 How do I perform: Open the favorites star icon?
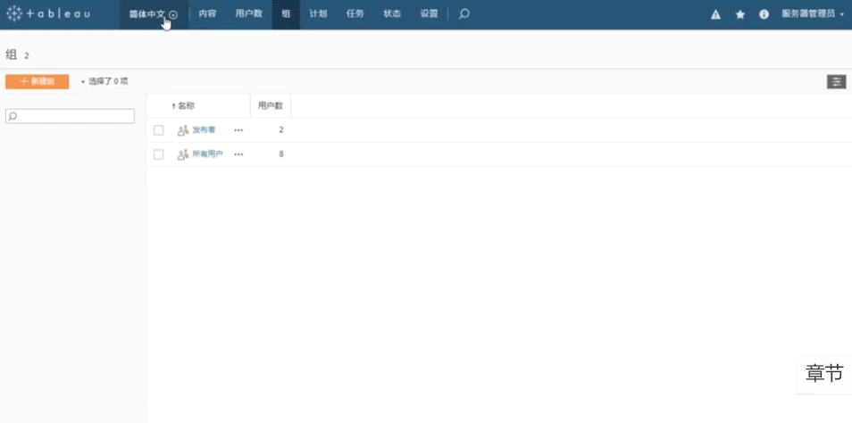(x=739, y=14)
